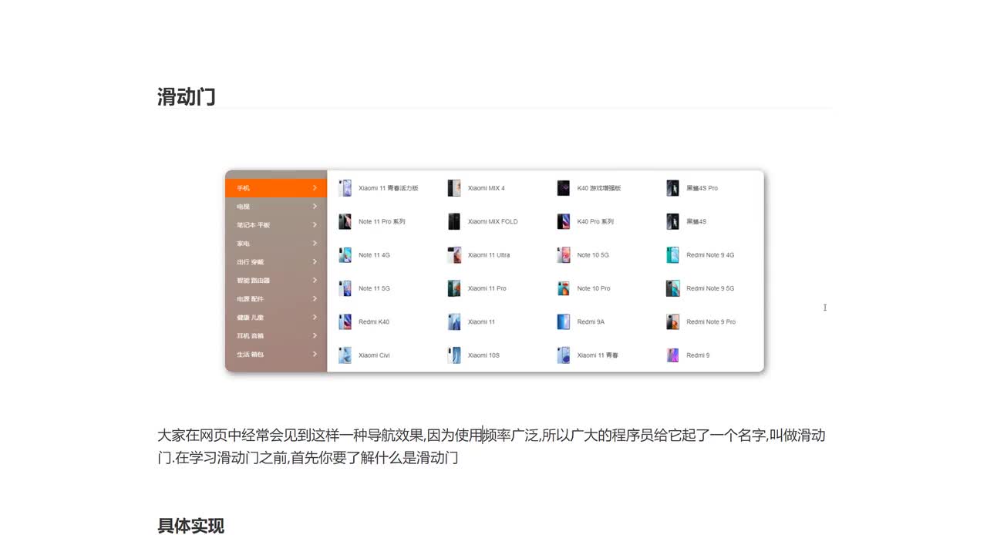
Task: Select the 电视 category label
Action: tap(243, 207)
